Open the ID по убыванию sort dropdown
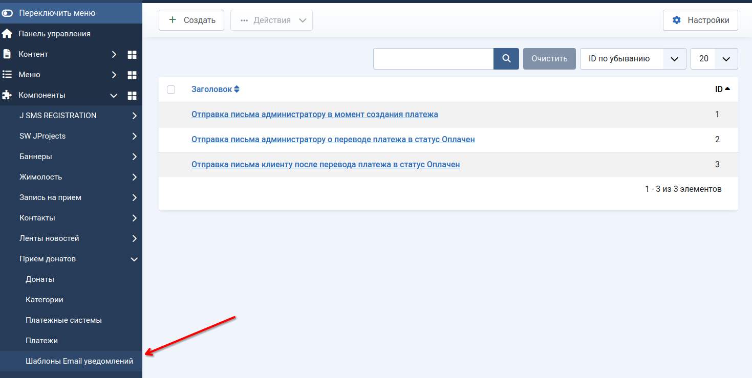752x378 pixels. pos(633,59)
